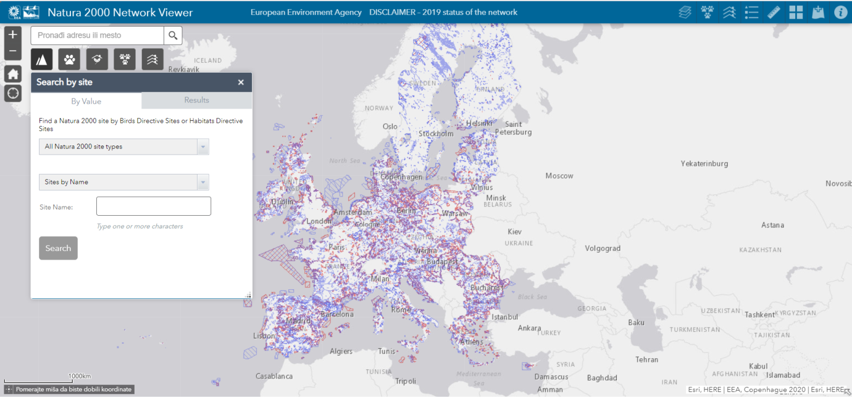Find my location crosshair button
The image size is (852, 397).
tap(13, 94)
